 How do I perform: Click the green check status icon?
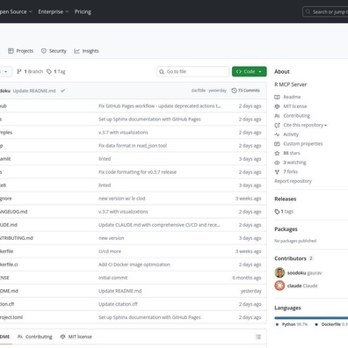pos(62,91)
